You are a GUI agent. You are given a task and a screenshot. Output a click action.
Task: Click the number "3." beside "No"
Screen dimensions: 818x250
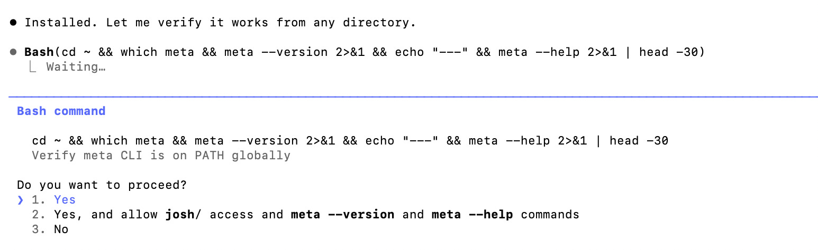(x=39, y=229)
